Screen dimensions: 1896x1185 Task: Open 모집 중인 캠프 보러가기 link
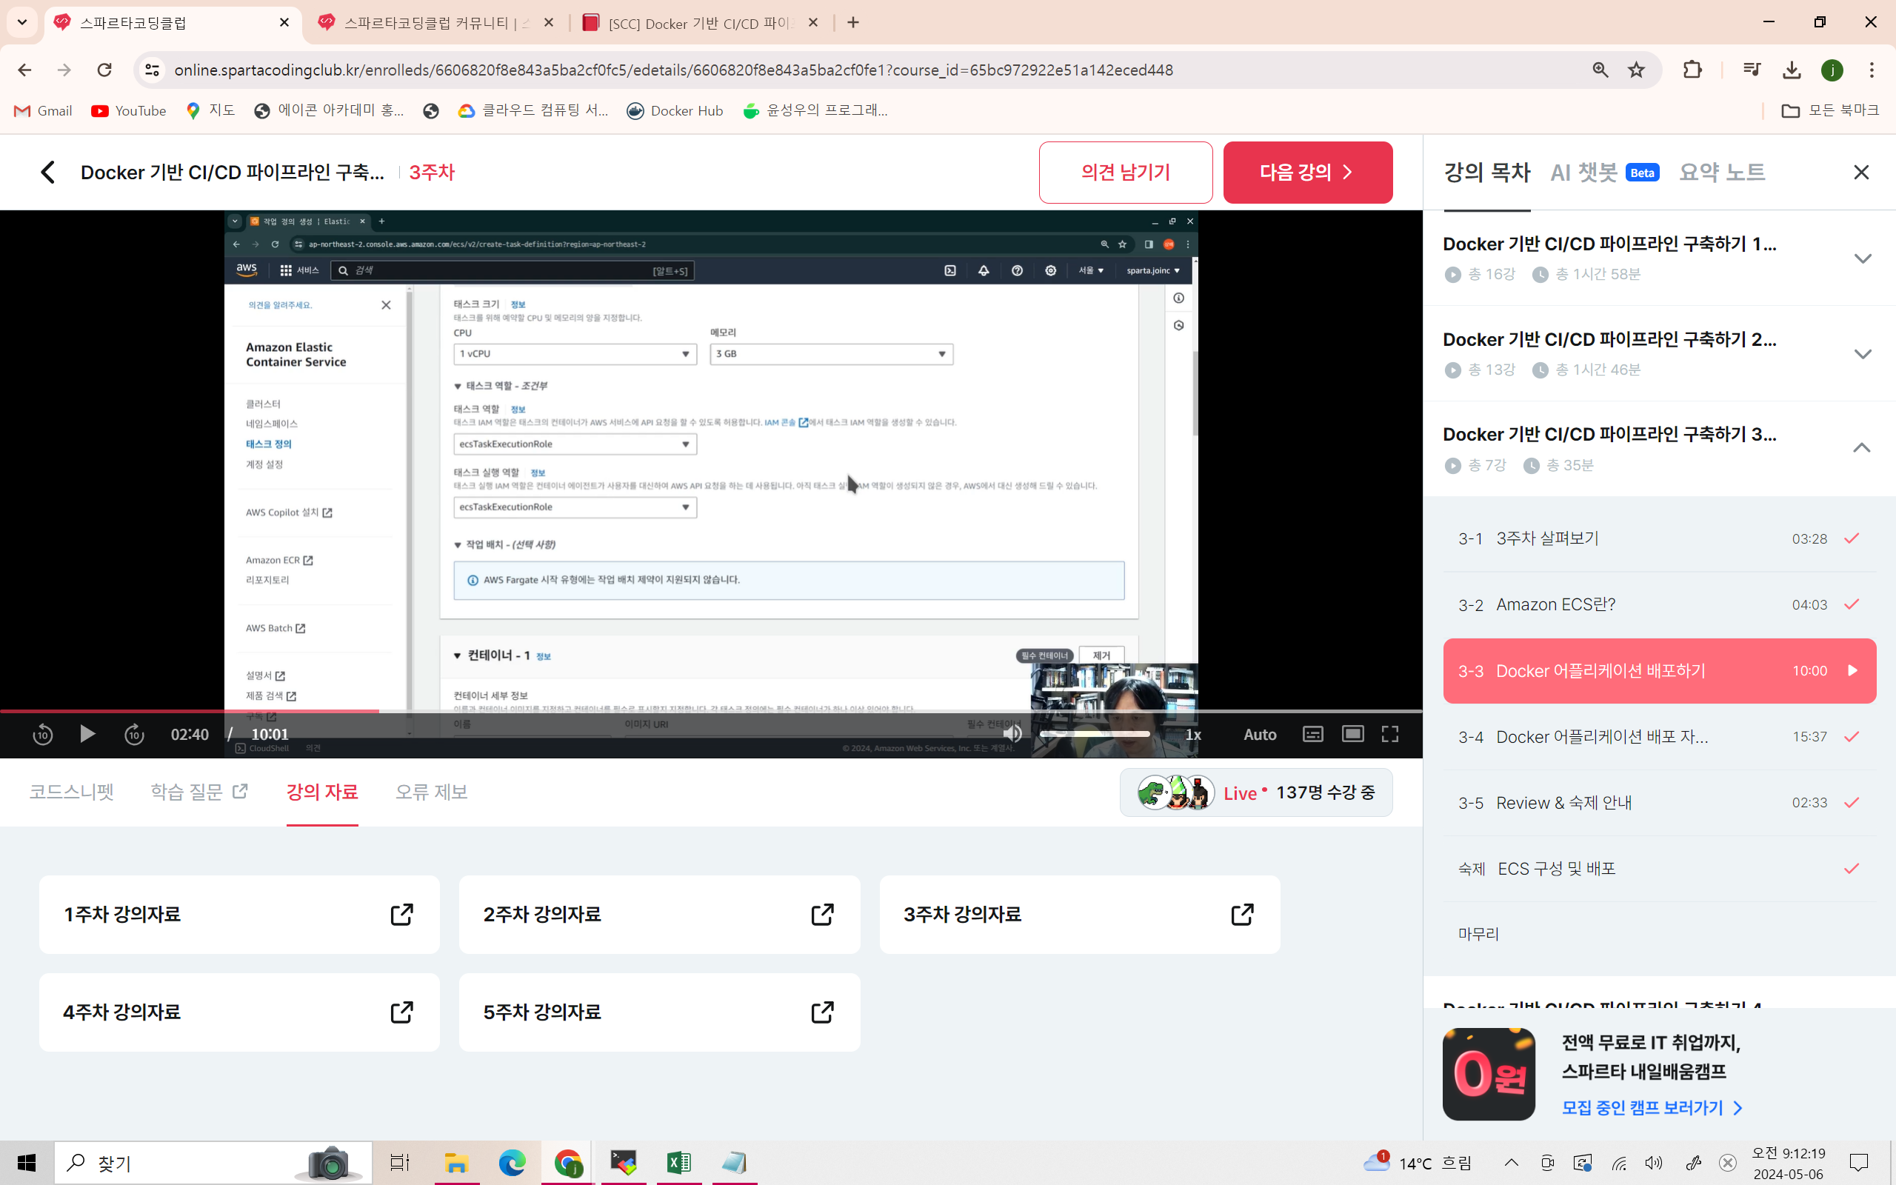point(1652,1108)
